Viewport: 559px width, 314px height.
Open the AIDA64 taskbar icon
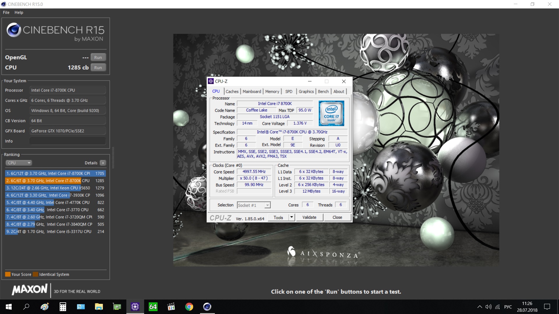(x=153, y=306)
